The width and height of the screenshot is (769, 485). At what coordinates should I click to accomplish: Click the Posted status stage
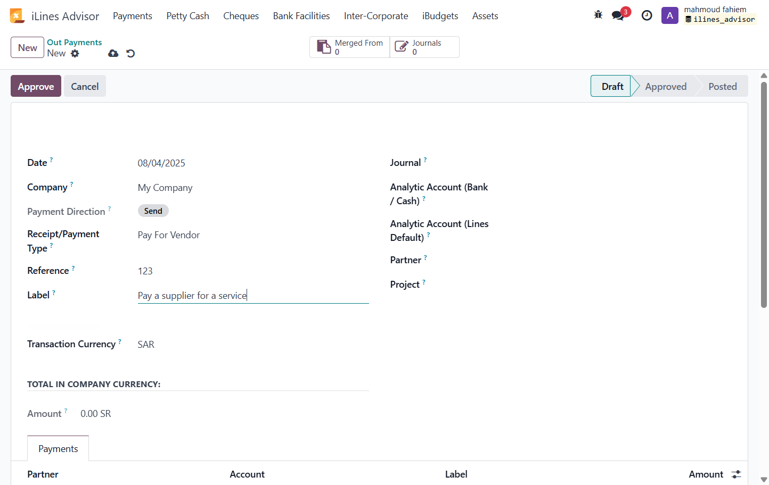pos(723,86)
